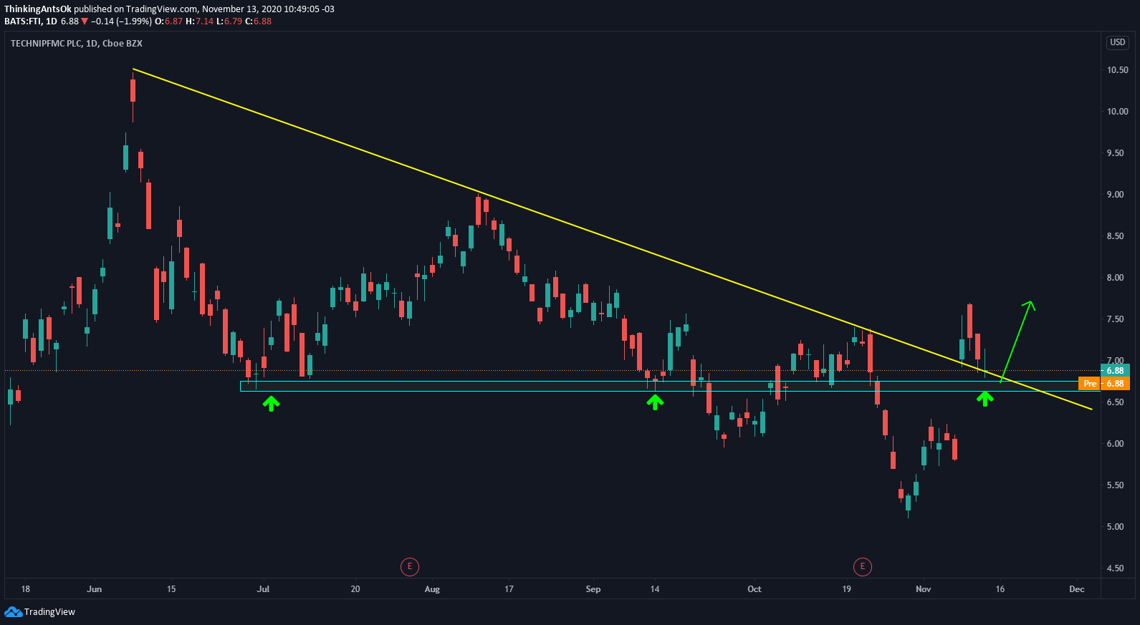Click the 8.50 price axis label
The width and height of the screenshot is (1140, 625).
tap(1115, 236)
